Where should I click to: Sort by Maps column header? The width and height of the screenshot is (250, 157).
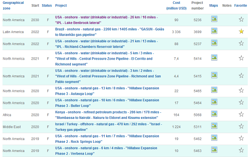tap(213, 5)
